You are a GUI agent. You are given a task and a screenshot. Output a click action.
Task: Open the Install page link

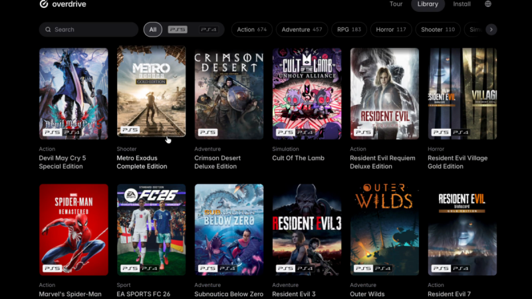[462, 4]
